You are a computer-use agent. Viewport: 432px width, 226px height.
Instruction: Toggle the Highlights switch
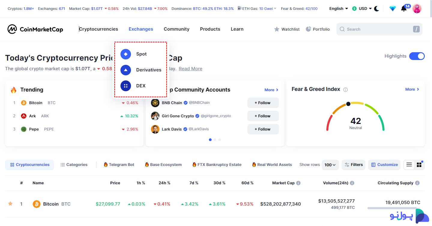pyautogui.click(x=417, y=56)
